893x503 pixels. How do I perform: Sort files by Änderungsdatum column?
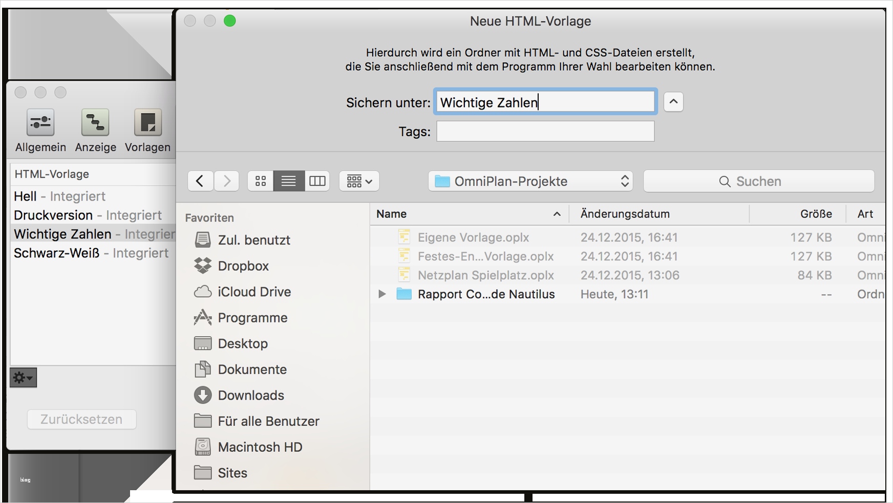coord(625,214)
